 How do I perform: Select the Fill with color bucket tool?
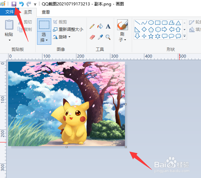(x=100, y=26)
